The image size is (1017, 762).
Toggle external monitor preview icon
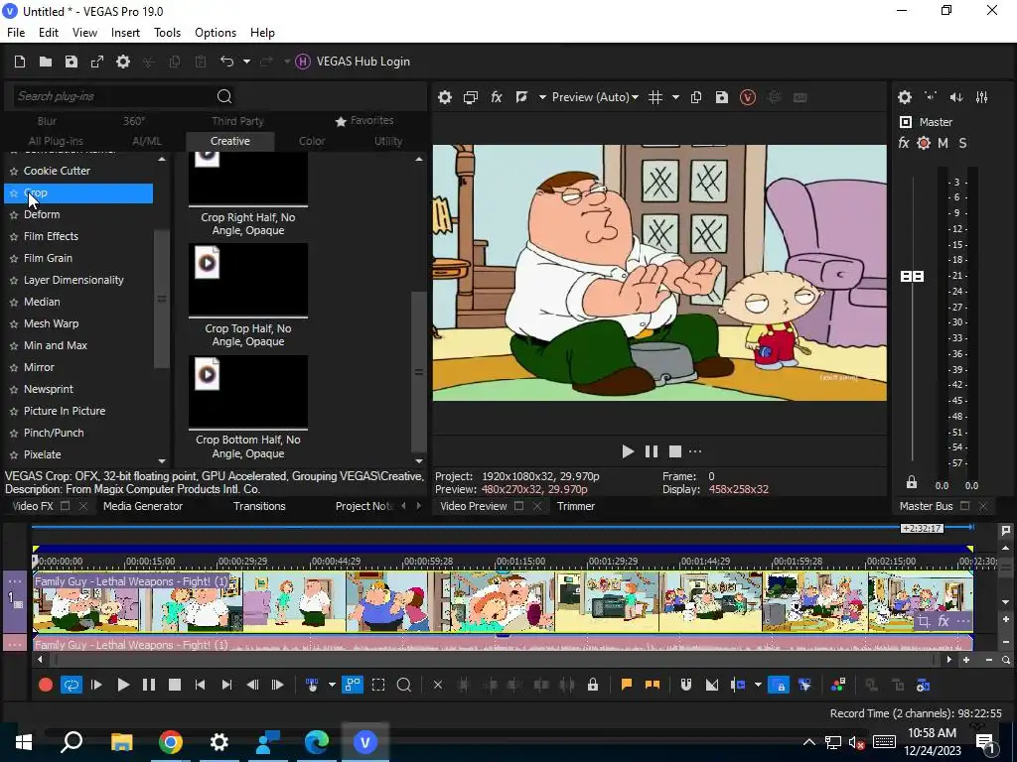(x=470, y=97)
